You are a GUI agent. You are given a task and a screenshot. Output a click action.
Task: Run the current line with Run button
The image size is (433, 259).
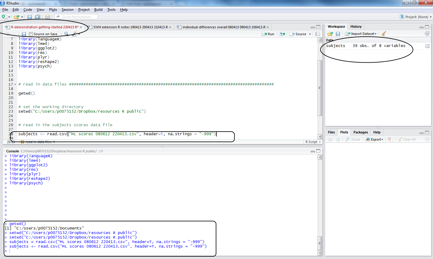click(268, 34)
